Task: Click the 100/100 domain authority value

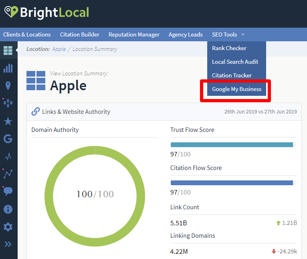Action: [95, 194]
